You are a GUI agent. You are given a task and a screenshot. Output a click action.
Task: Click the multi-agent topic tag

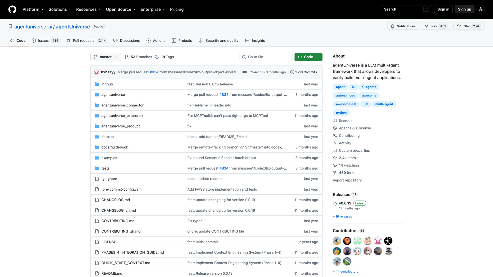coord(384,104)
